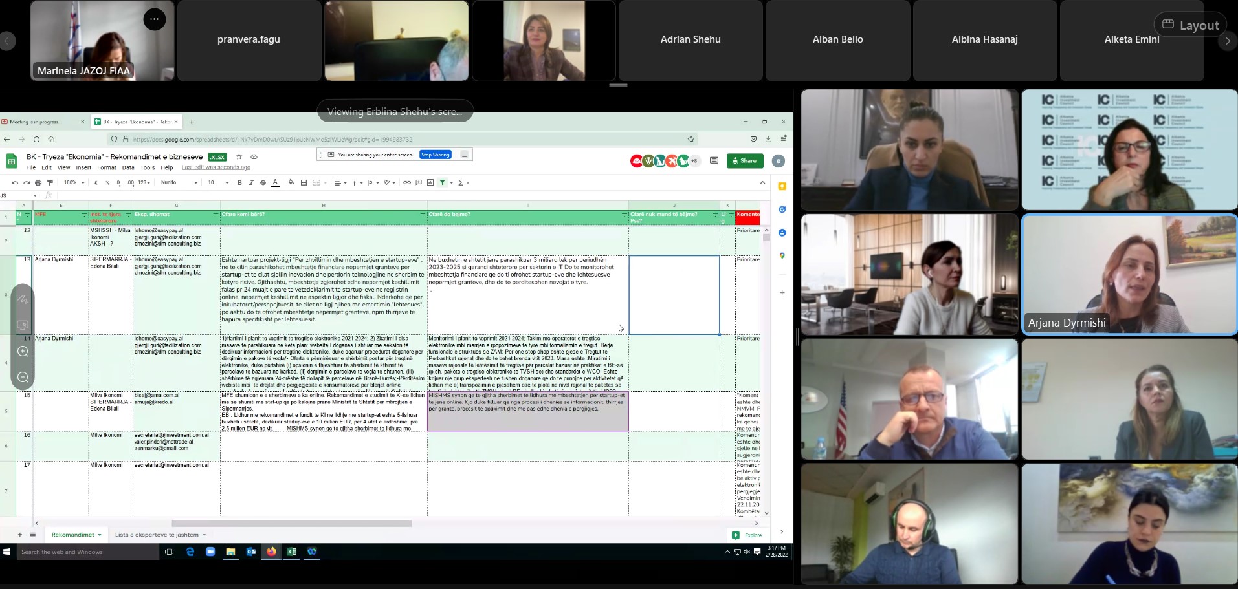
Task: Star the spreadsheet next to the title
Action: click(x=239, y=157)
